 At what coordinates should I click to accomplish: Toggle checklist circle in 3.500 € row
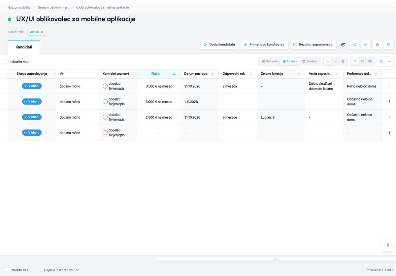105,86
